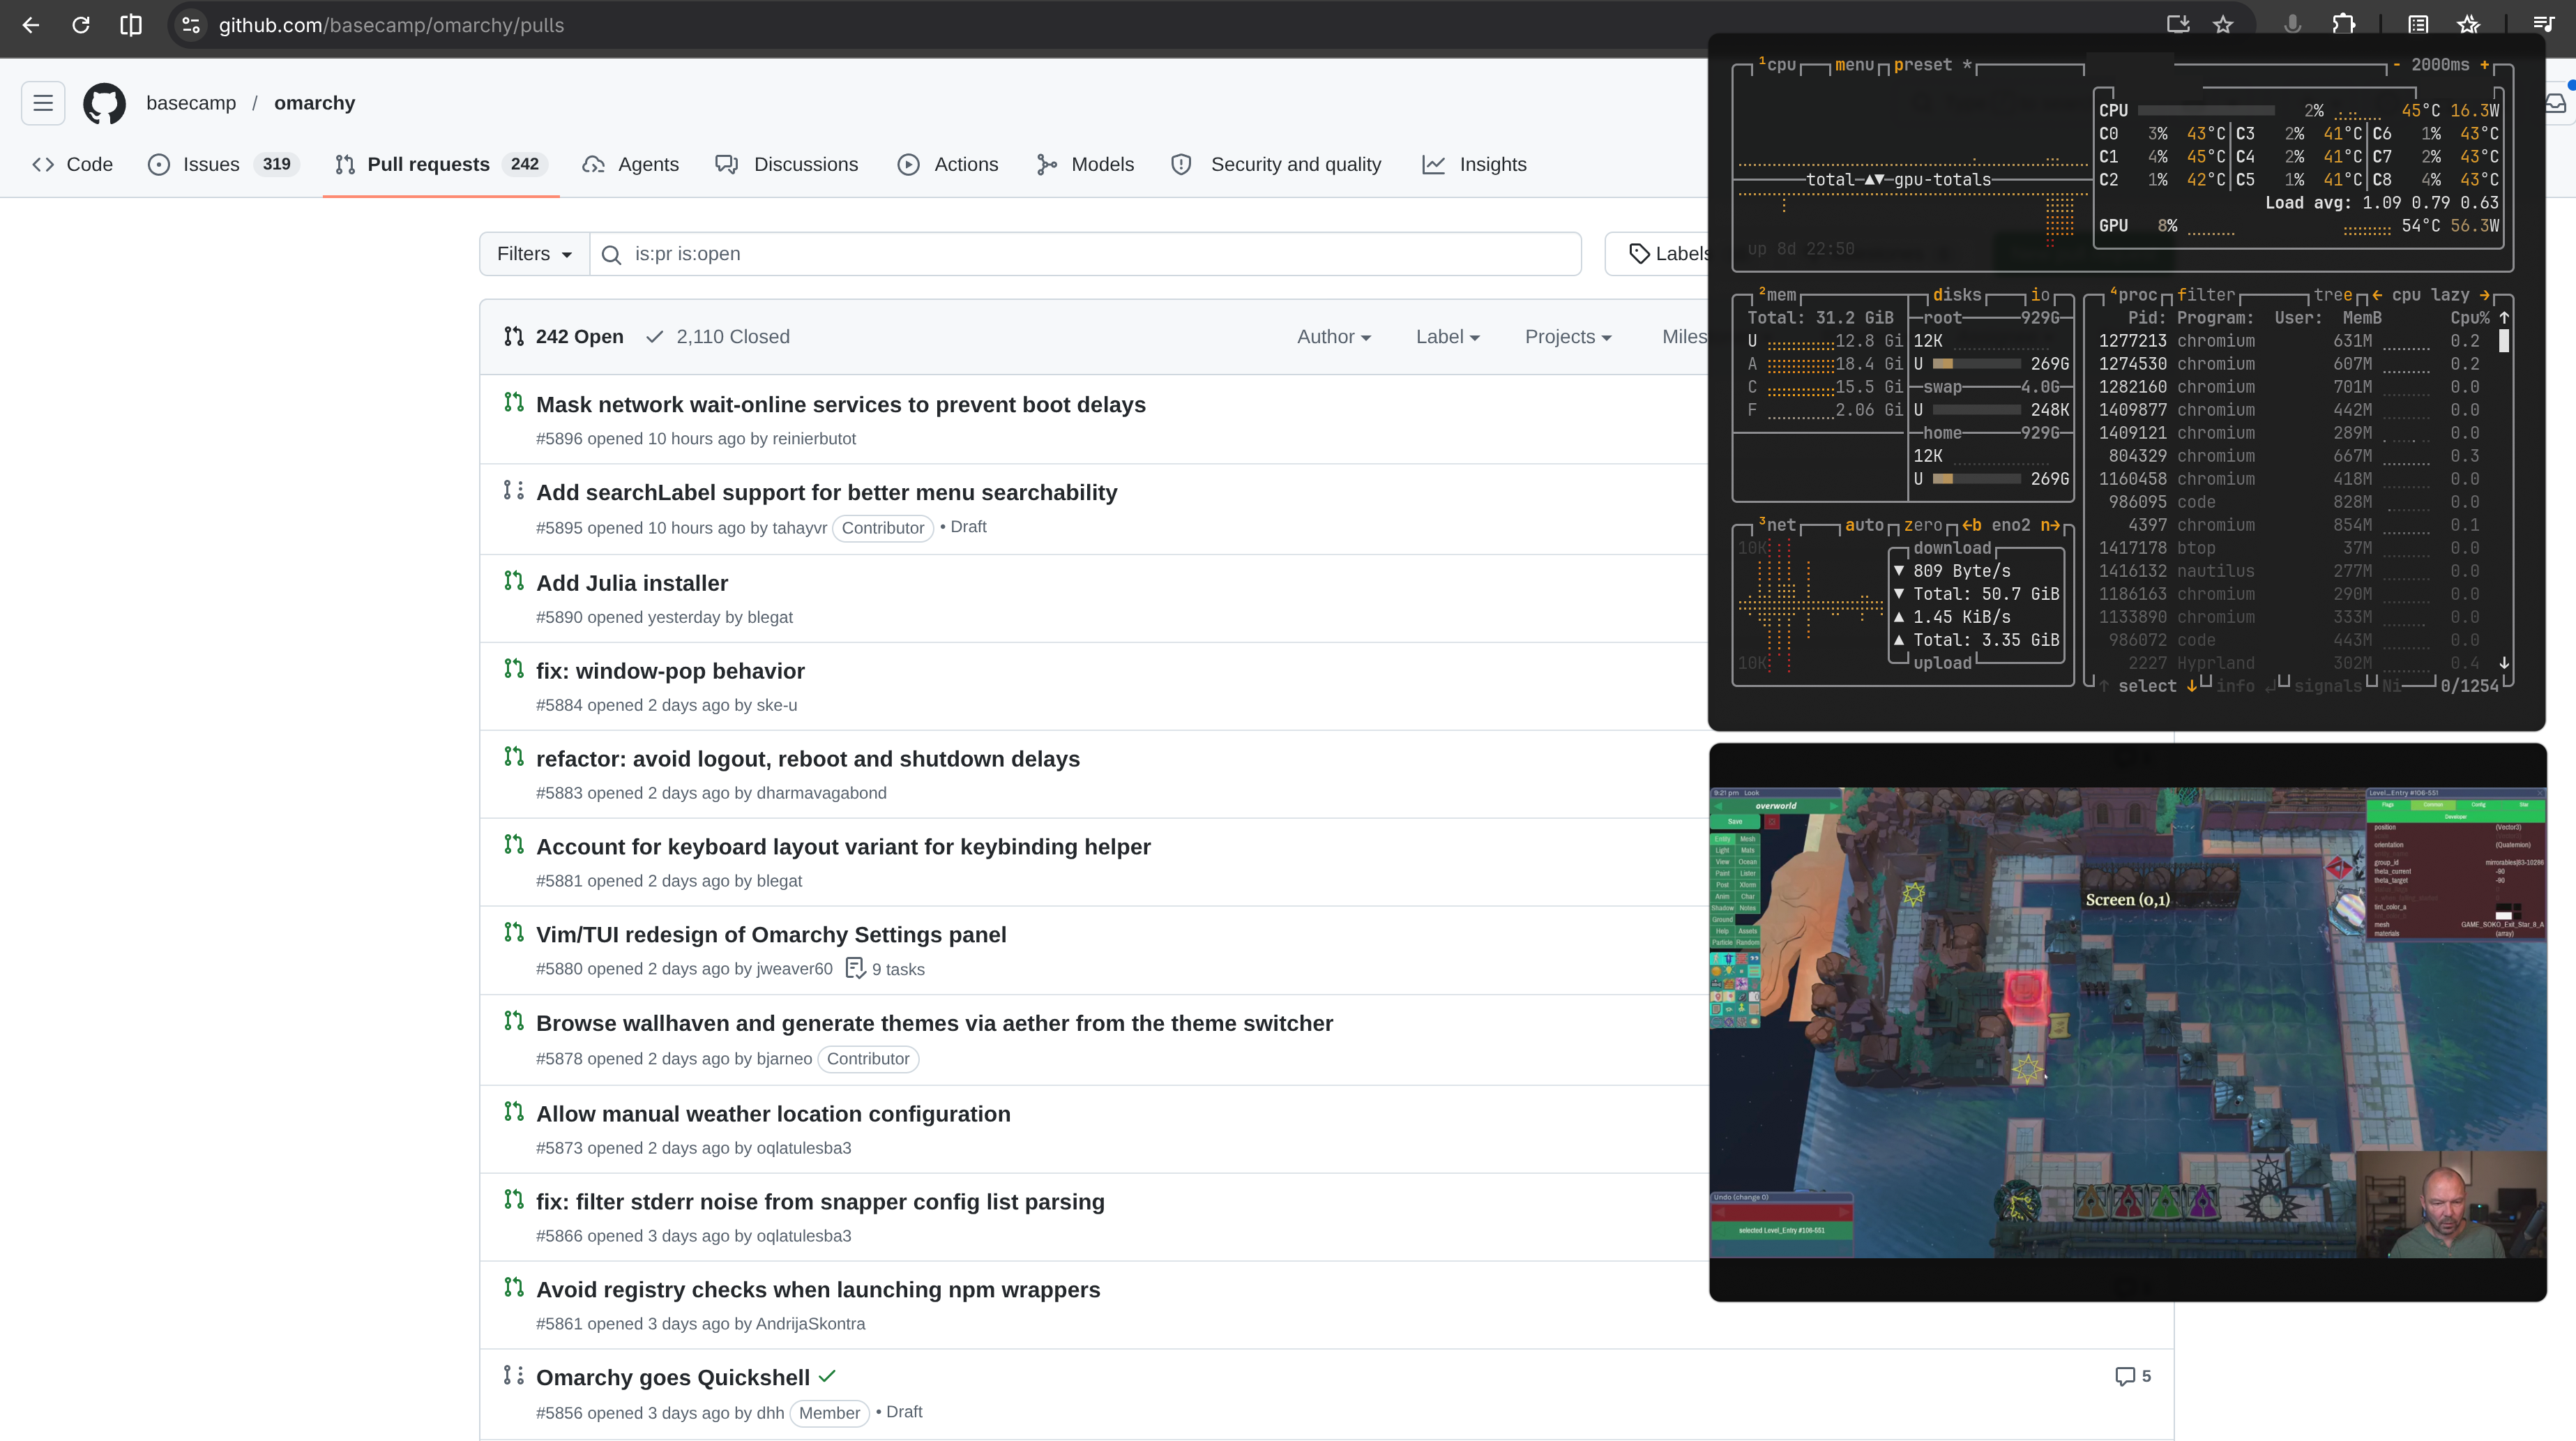The image size is (2576, 1441).
Task: Go back using the browser back arrow
Action: (x=31, y=25)
